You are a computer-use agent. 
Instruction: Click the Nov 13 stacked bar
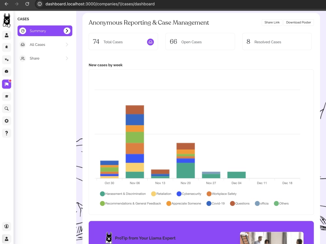160,174
